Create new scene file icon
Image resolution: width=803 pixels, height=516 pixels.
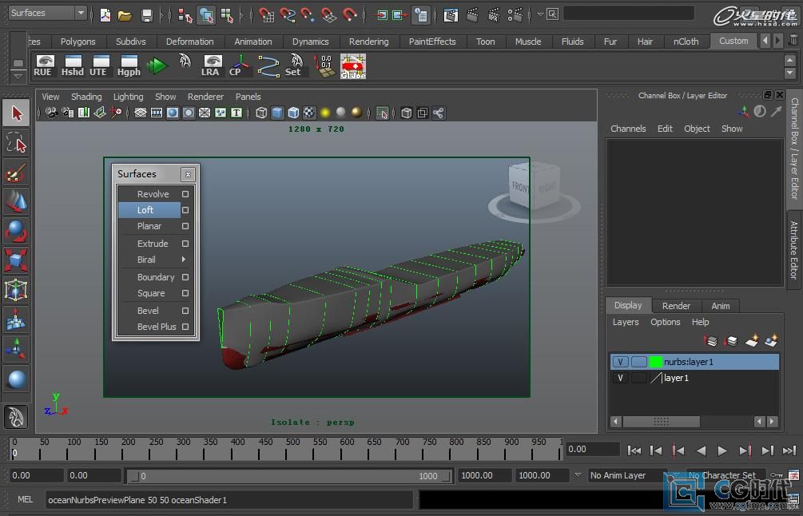click(105, 15)
